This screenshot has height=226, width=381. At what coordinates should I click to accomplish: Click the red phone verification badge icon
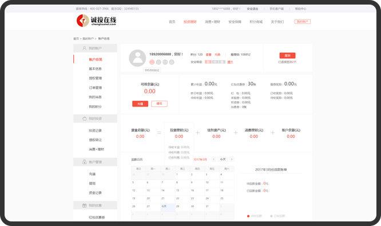click(x=152, y=62)
